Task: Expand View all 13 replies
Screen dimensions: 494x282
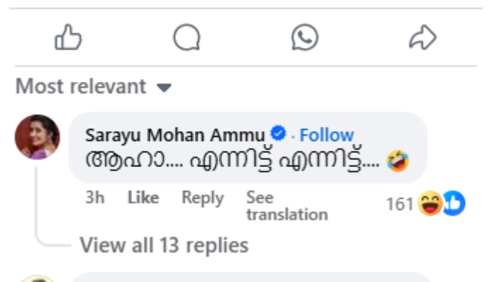Action: (164, 245)
